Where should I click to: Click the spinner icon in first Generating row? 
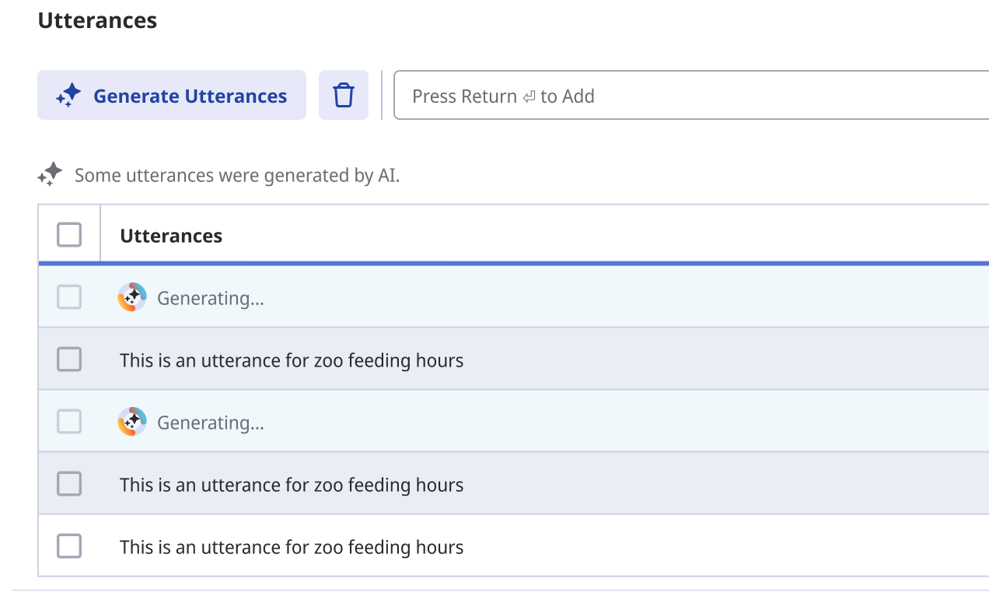click(132, 297)
